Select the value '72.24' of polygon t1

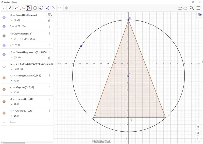tap(16, 81)
